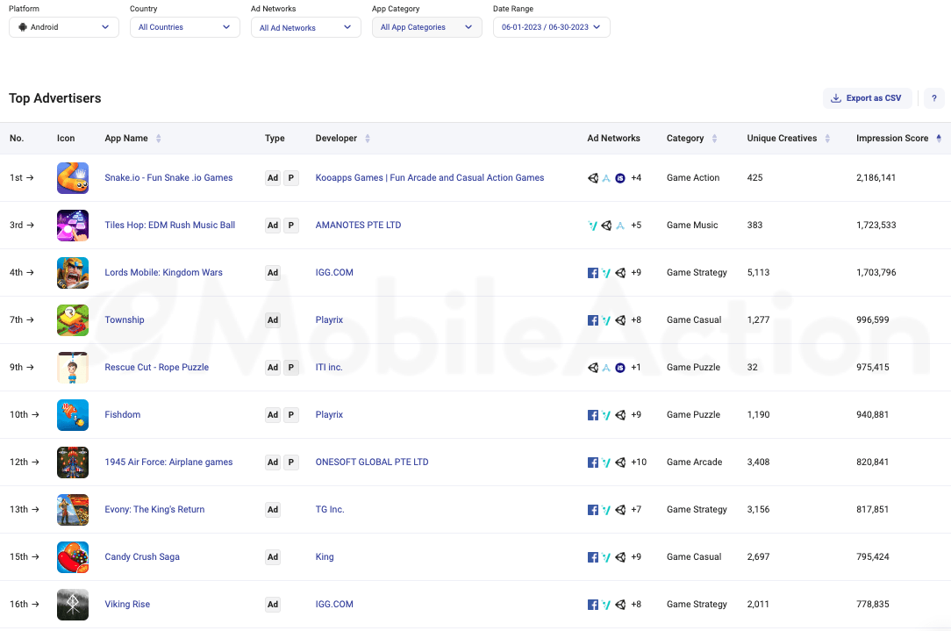Open Lords Mobile: Kingdom Wars link
This screenshot has width=951, height=631.
[164, 272]
